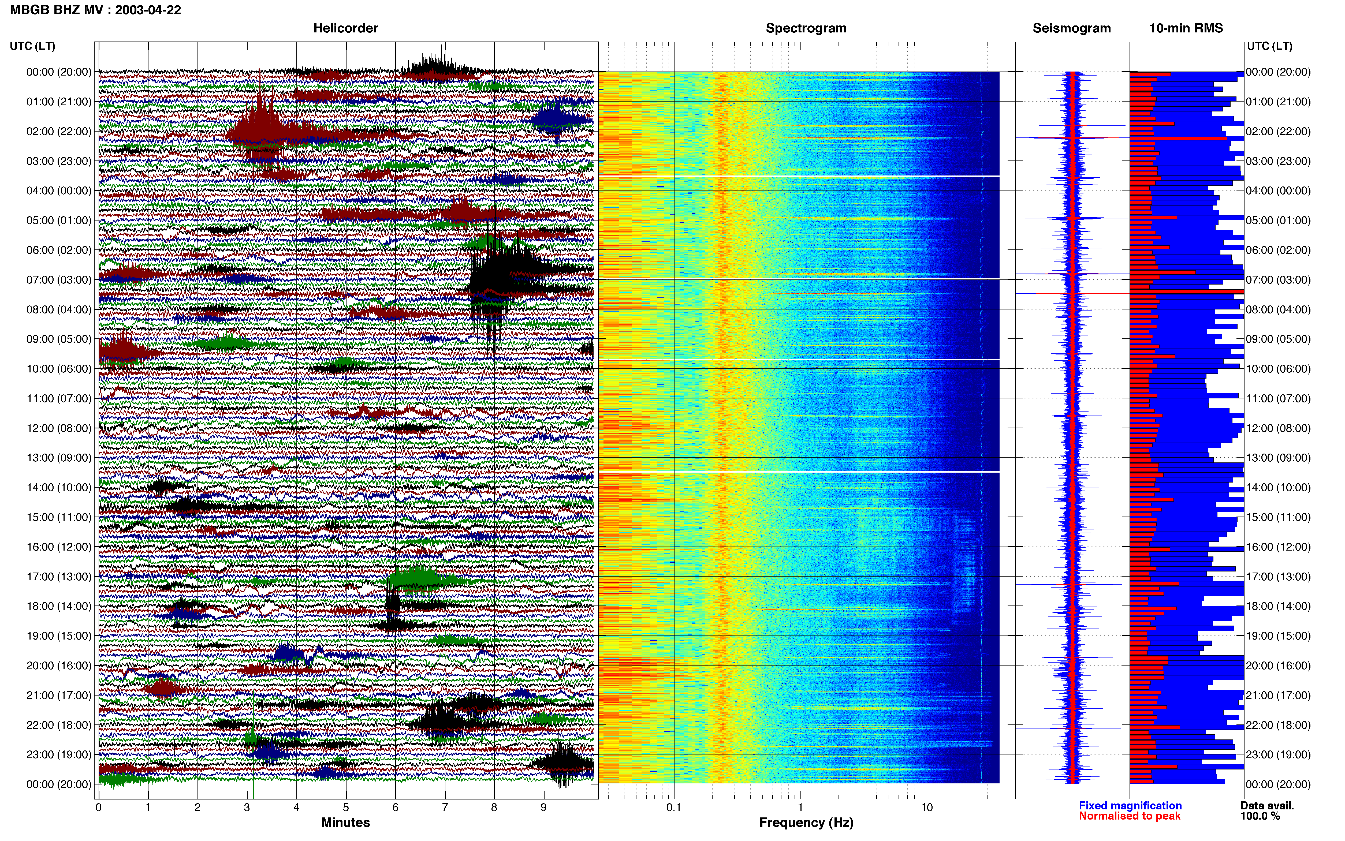Click the Helicorder panel heading
This screenshot has width=1345, height=841.
[345, 28]
